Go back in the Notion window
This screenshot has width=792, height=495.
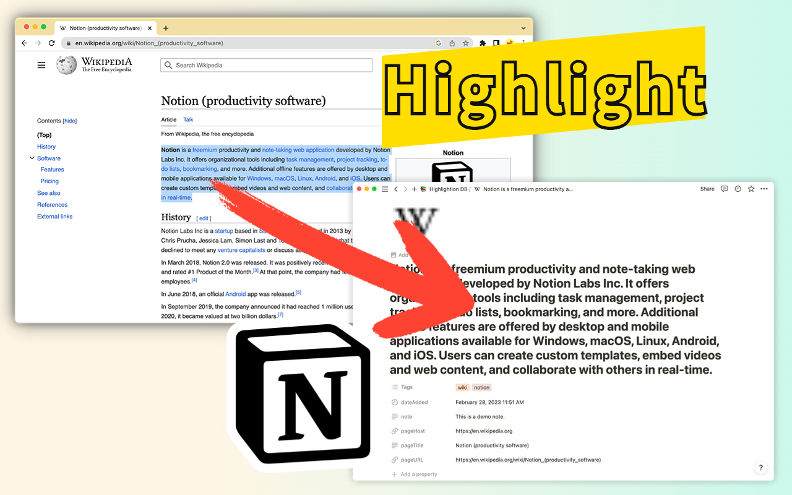pyautogui.click(x=396, y=189)
